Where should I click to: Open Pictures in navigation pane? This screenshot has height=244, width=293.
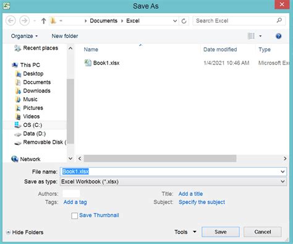tap(33, 108)
